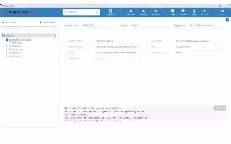Click the trash icon next to Delete Module

tap(40, 22)
